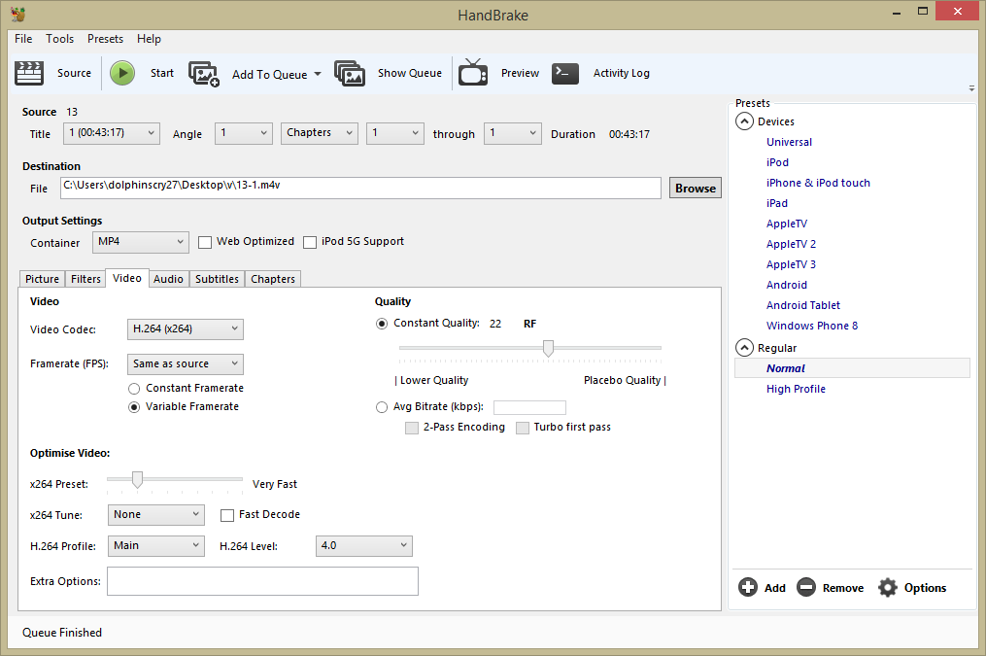The image size is (986, 656).
Task: Select the Constant Quality radio button
Action: 382,324
